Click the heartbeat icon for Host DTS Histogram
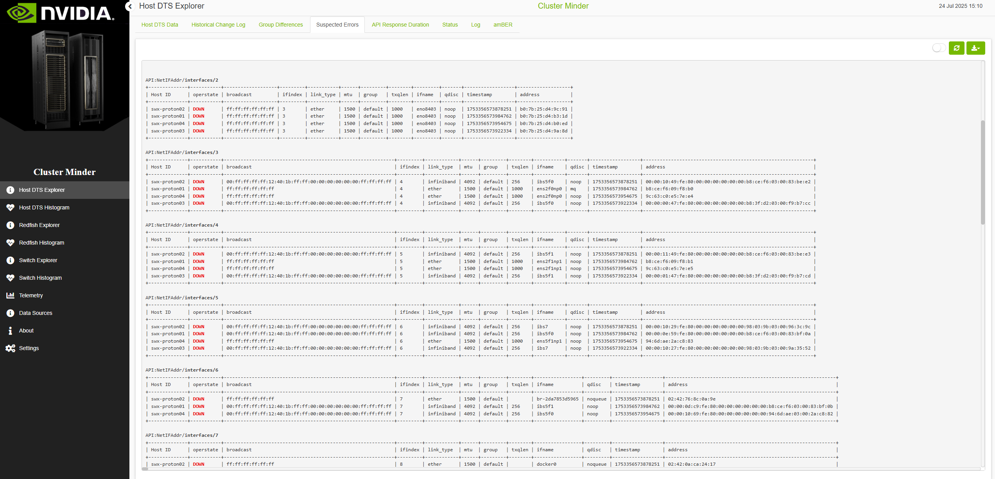995x479 pixels. tap(10, 208)
